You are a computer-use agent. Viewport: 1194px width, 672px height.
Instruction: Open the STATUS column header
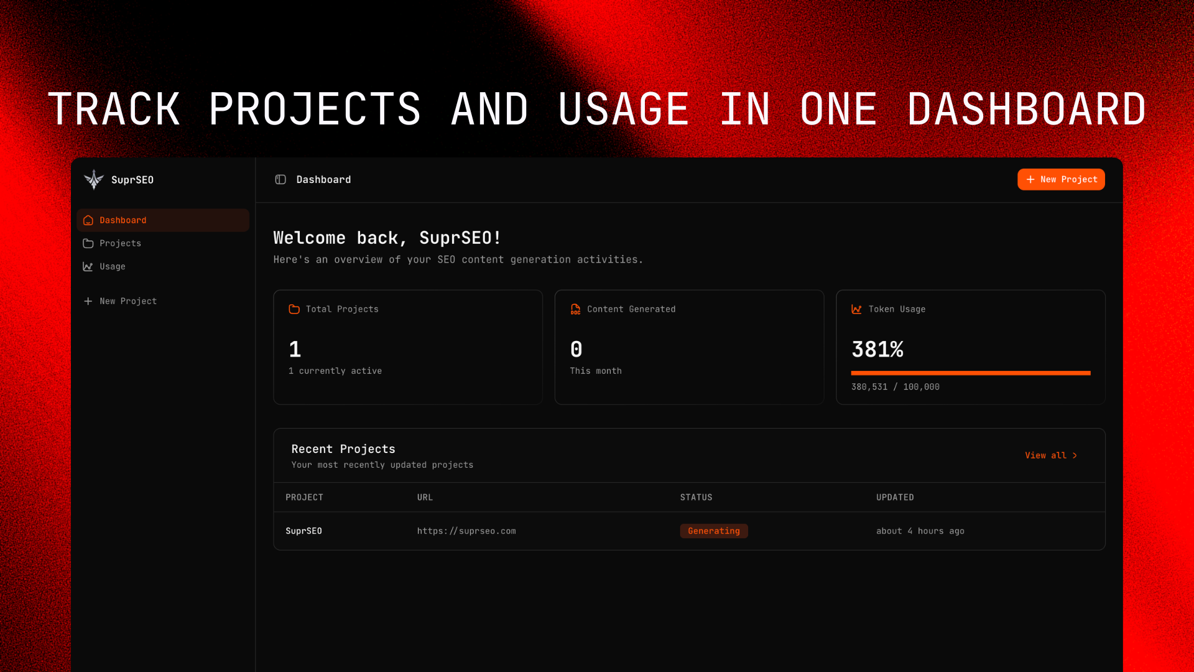click(696, 497)
